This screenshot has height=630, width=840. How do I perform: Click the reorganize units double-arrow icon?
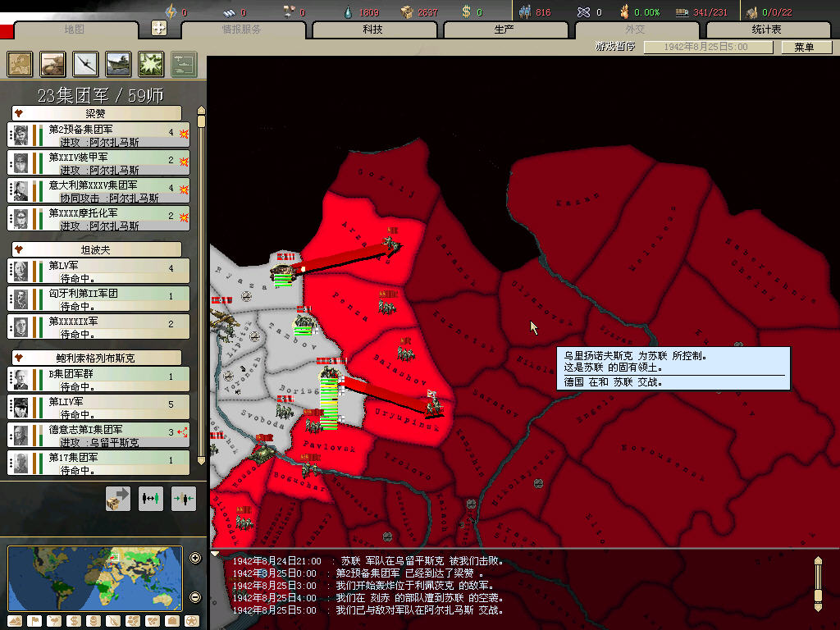[x=151, y=499]
